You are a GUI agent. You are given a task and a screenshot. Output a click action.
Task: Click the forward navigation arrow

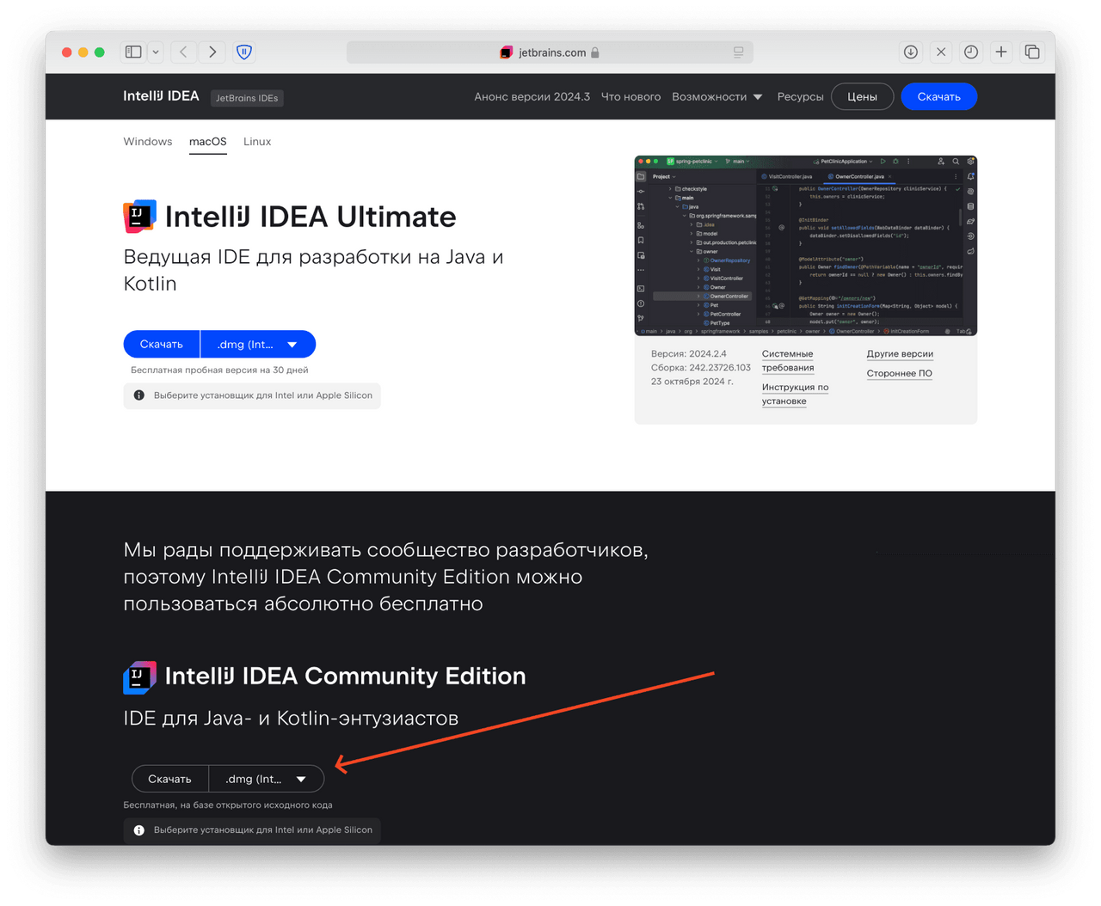pyautogui.click(x=212, y=52)
